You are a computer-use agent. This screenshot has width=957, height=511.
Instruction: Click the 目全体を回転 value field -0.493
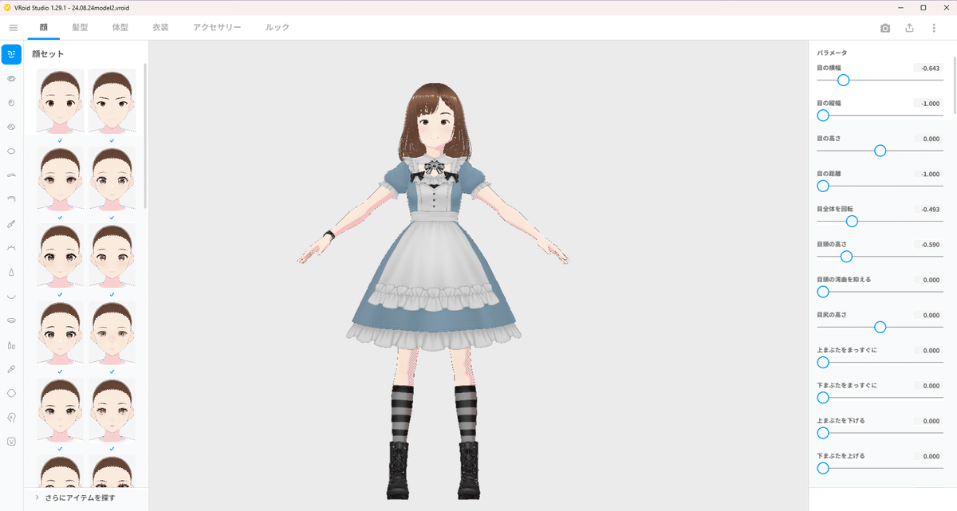(x=929, y=209)
